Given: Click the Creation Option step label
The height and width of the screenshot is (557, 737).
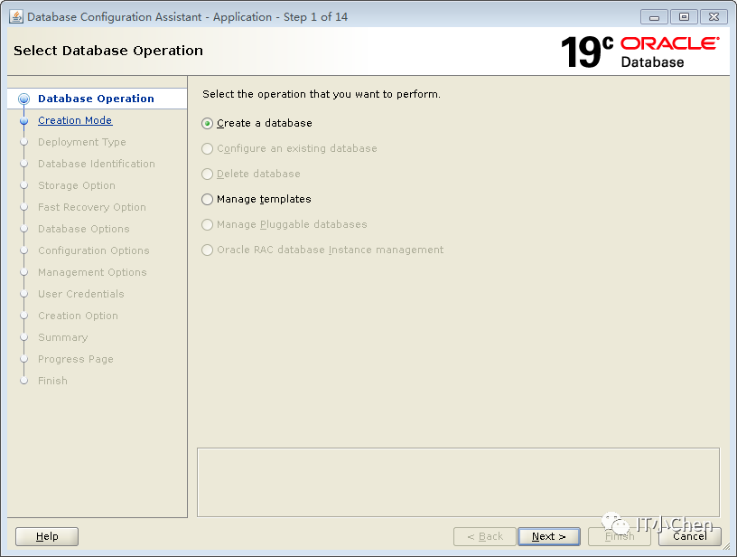Looking at the screenshot, I should coord(78,316).
